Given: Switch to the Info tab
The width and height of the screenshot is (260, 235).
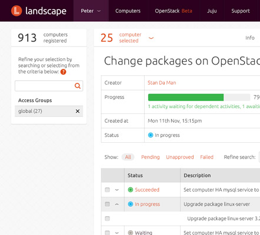Looking at the screenshot, I should tap(250, 38).
